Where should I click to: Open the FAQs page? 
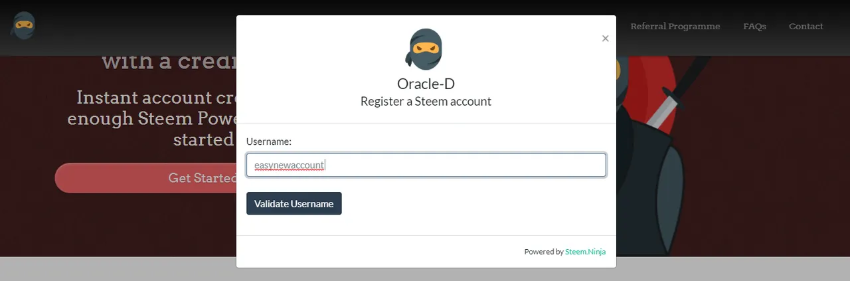pos(754,27)
